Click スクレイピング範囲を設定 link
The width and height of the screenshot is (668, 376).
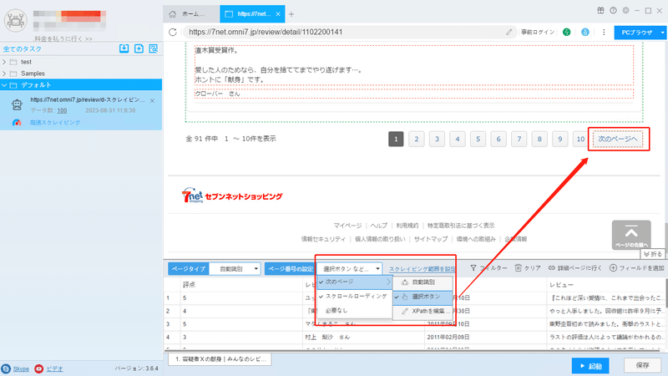point(423,269)
